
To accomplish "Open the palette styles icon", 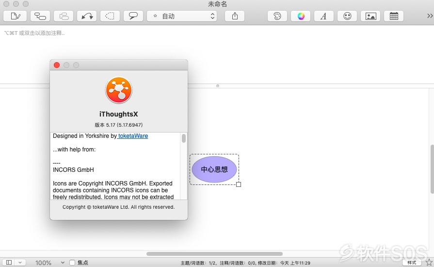I will click(x=277, y=16).
